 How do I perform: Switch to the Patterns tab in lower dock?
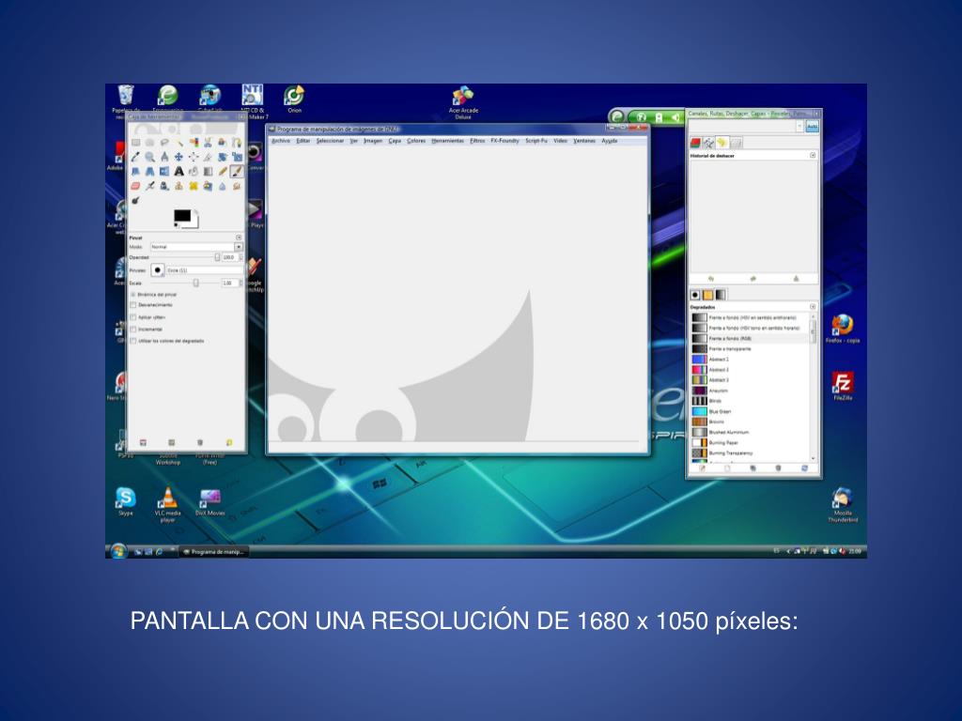point(708,295)
